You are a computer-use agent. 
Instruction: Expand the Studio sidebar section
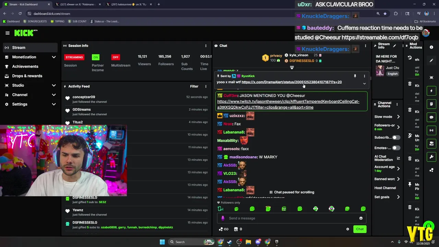click(x=54, y=85)
